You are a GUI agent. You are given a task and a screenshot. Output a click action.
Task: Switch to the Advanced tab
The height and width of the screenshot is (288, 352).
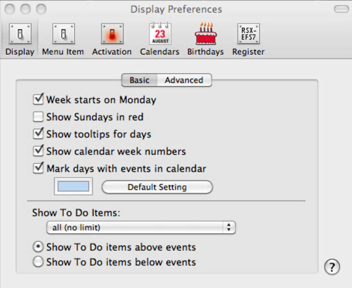[x=184, y=80]
